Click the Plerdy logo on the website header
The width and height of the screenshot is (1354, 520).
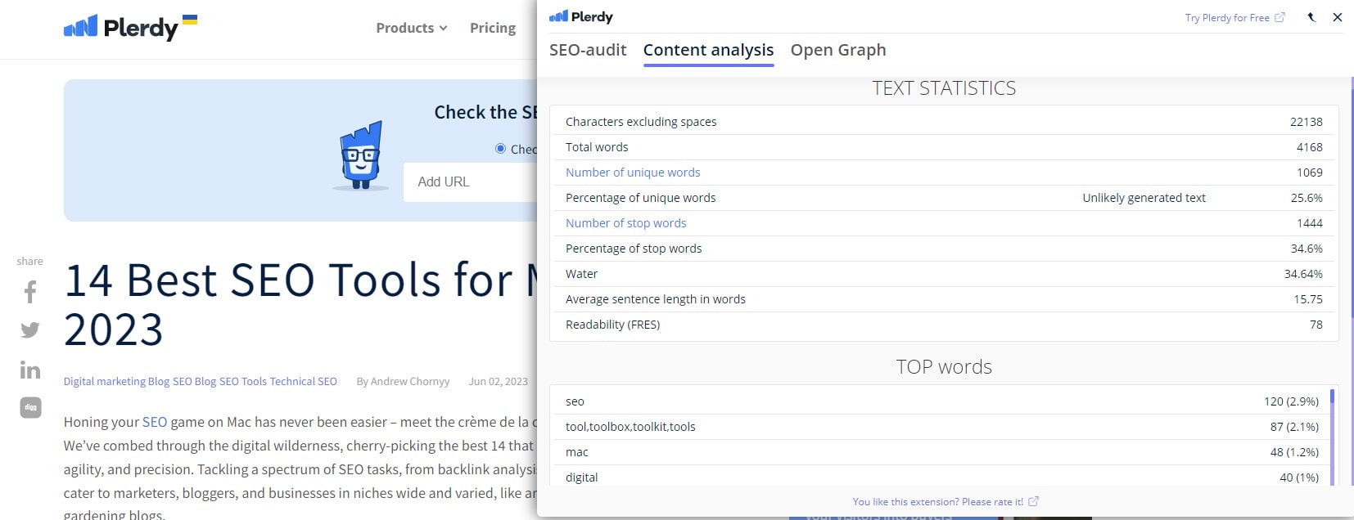coord(131,28)
